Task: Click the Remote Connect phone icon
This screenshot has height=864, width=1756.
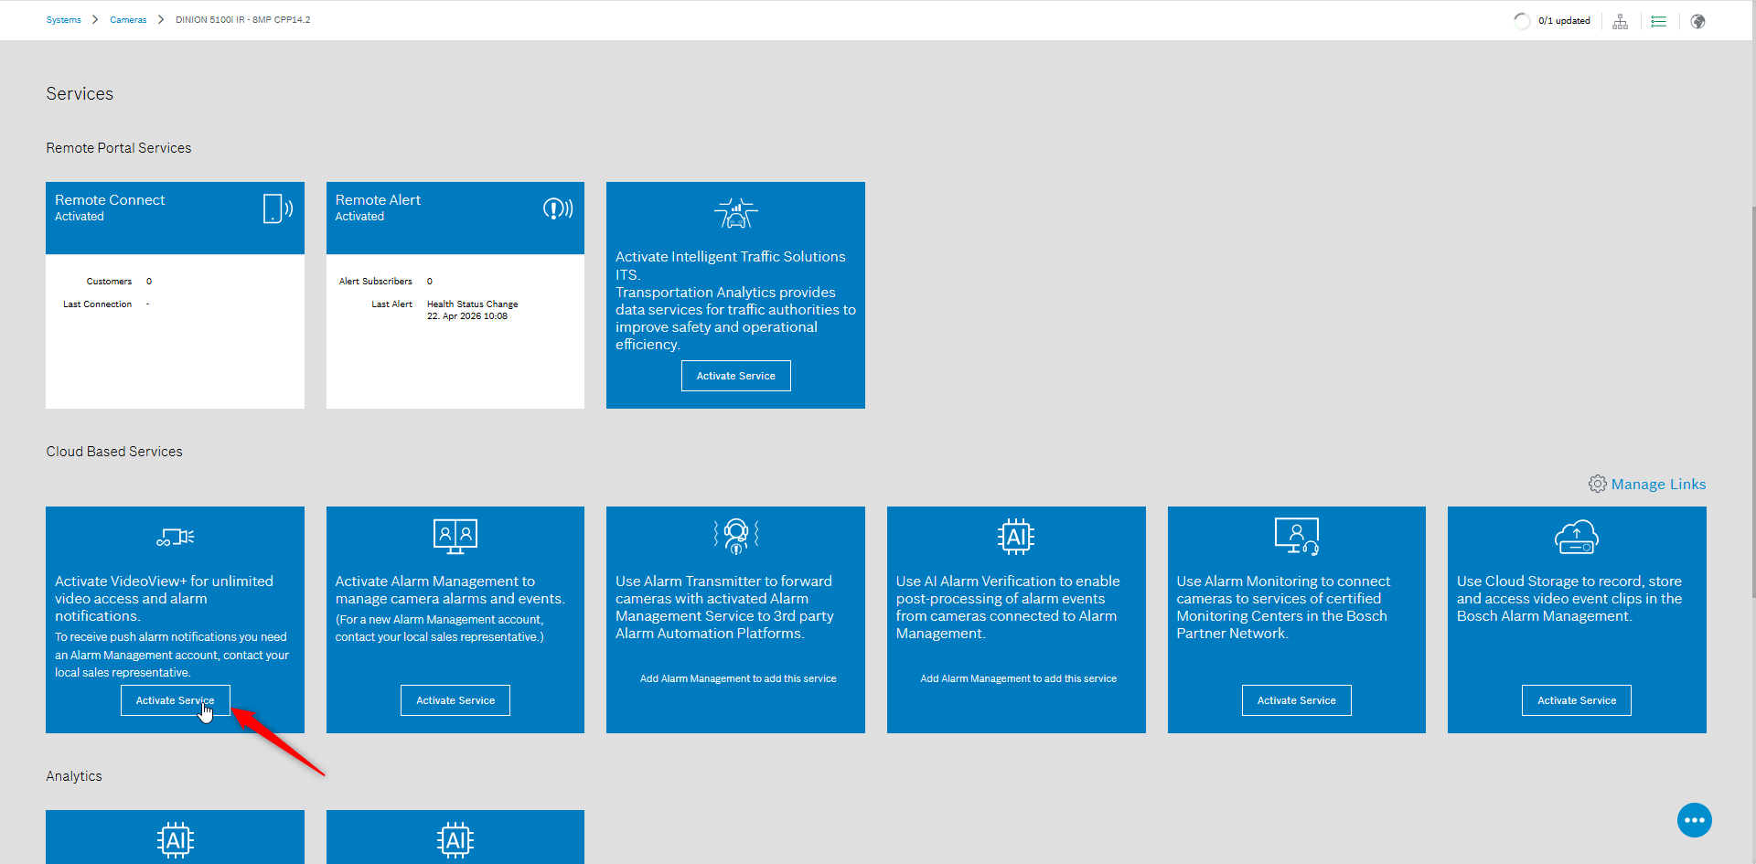Action: pyautogui.click(x=278, y=208)
